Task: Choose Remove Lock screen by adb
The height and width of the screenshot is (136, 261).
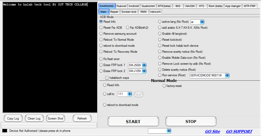Action: pyautogui.click(x=160, y=63)
